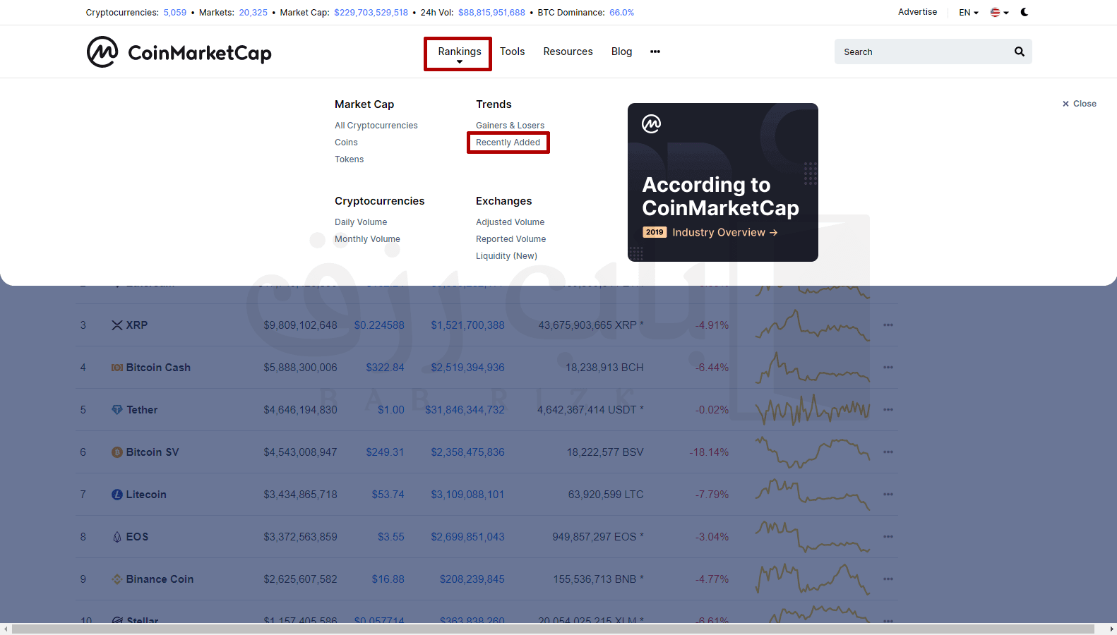Open Bitcoin Cash row options ellipsis
This screenshot has width=1117, height=635.
888,368
